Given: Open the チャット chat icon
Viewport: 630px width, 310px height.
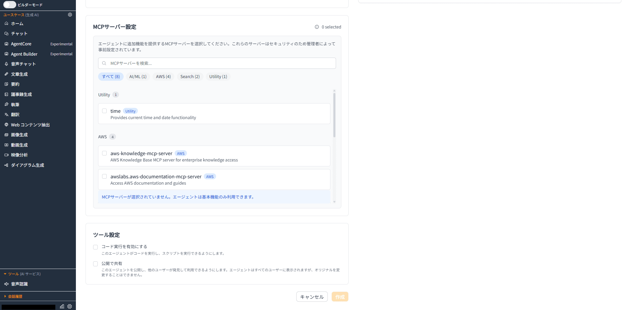Looking at the screenshot, I should pos(6,34).
